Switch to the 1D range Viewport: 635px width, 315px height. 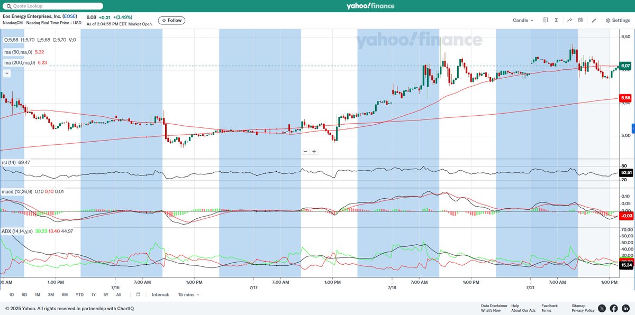[12, 294]
